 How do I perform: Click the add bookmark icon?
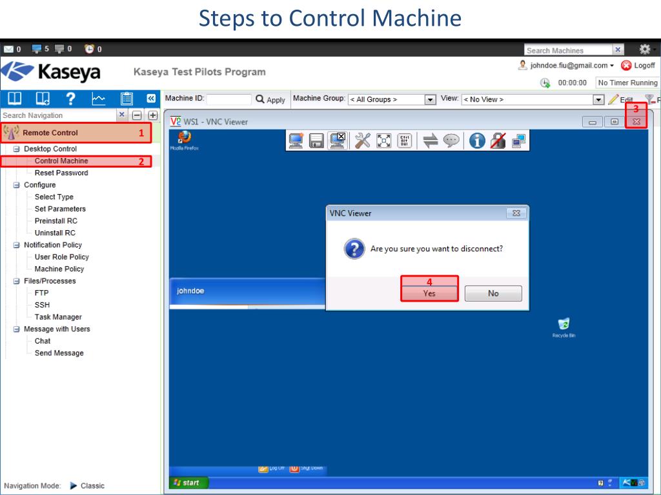[x=43, y=99]
